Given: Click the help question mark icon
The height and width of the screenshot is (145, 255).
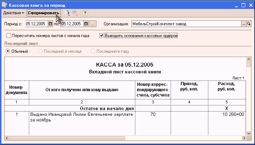Looking at the screenshot, I should pos(85,13).
